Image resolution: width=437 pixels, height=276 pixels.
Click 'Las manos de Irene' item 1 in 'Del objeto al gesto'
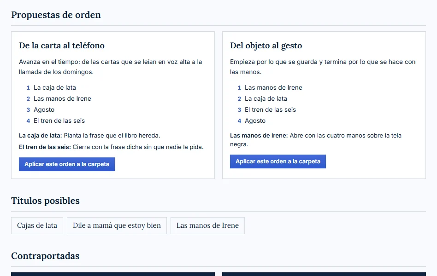273,88
